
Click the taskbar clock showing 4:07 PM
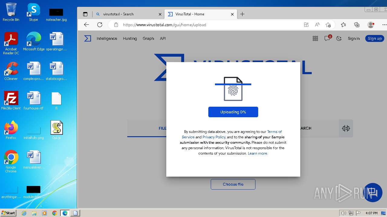coord(371,213)
